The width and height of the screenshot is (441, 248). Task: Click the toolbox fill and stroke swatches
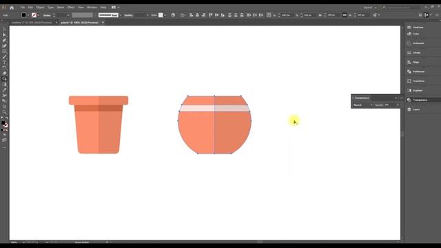[4, 124]
